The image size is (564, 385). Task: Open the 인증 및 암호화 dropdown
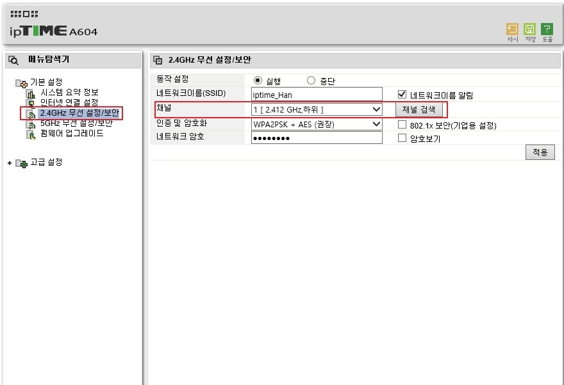tap(317, 125)
